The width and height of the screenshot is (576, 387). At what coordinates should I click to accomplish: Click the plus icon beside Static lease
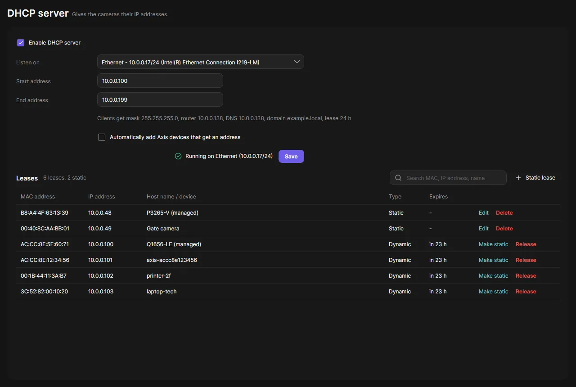coord(518,178)
